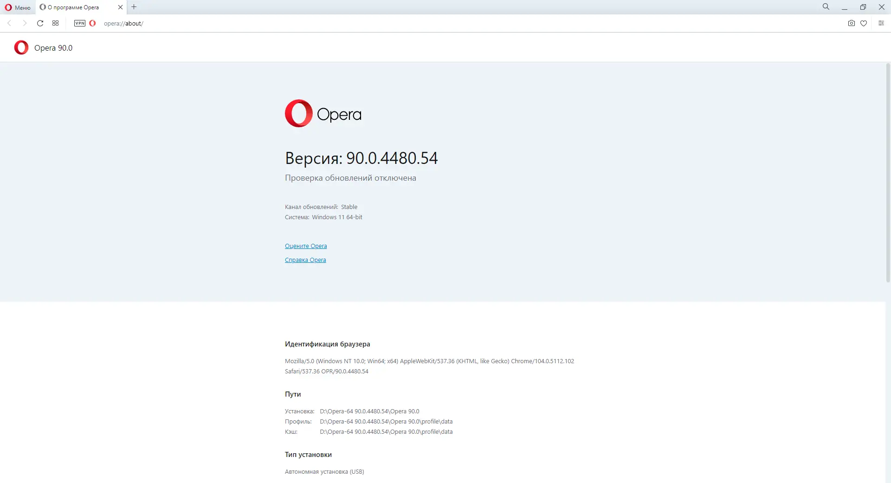Click 'Проверка обновлений отключена' status text
This screenshot has height=483, width=891.
(350, 178)
